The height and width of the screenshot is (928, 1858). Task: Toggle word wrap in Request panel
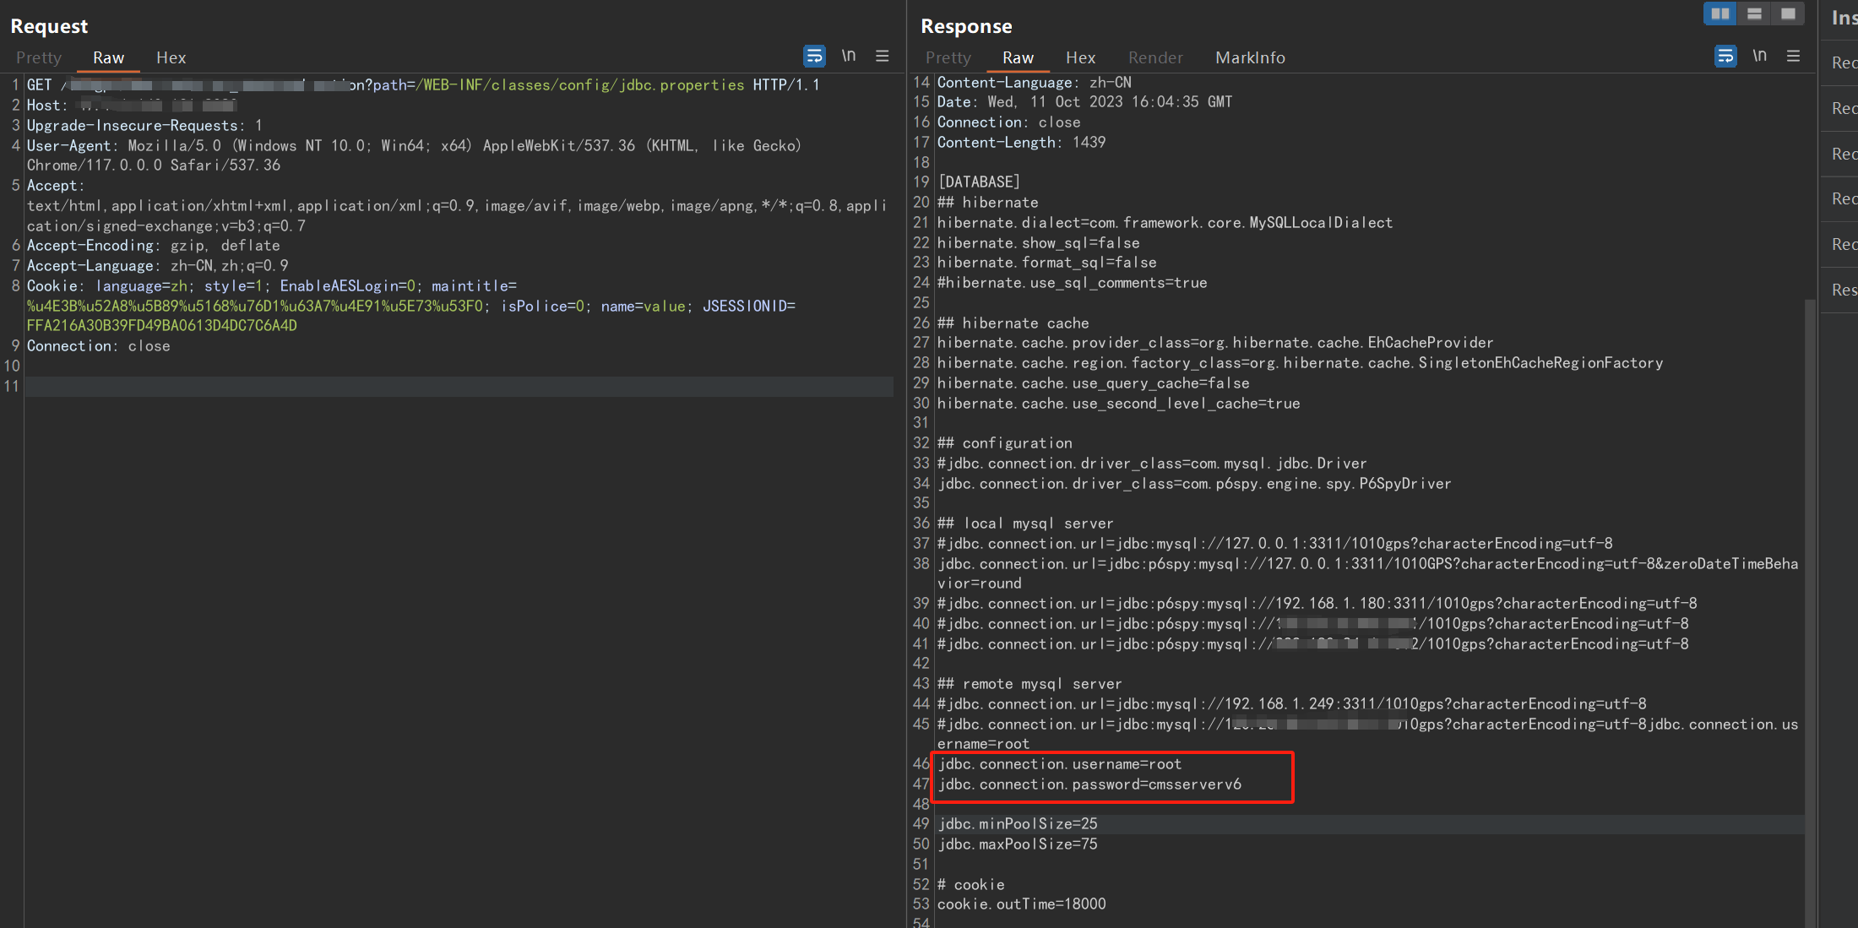(x=813, y=57)
